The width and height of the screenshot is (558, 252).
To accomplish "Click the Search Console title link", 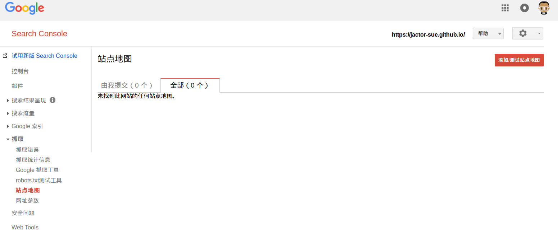I will coord(39,34).
